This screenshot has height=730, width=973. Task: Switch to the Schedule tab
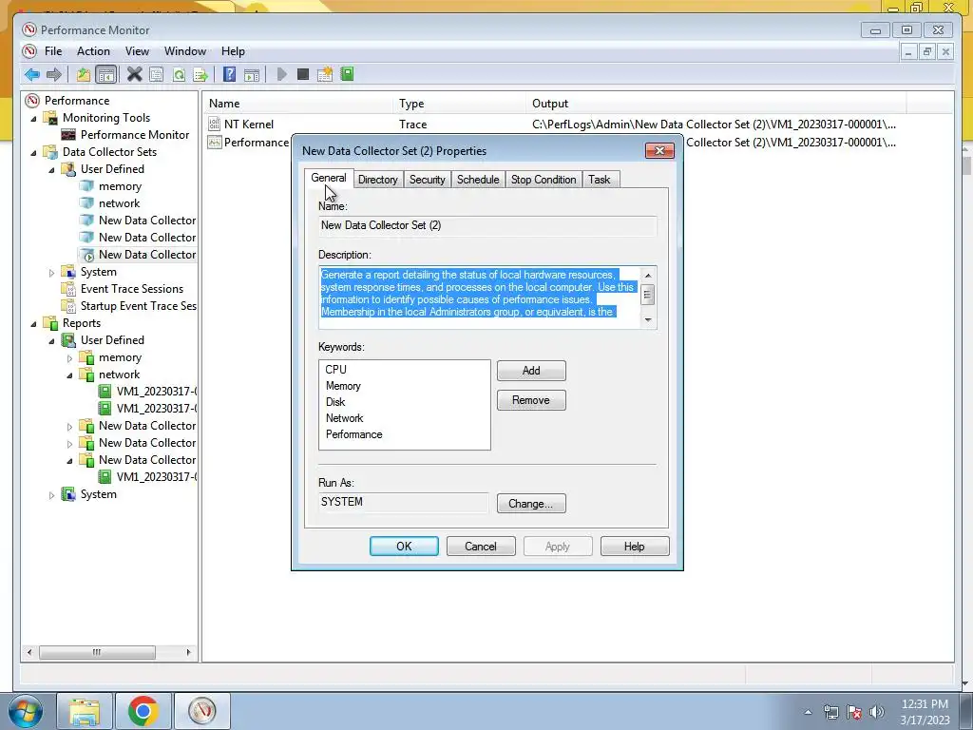coord(478,180)
